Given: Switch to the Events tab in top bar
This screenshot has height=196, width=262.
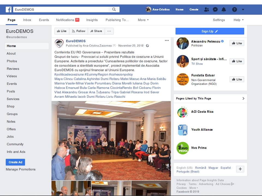Looking at the screenshot, I should click(44, 20).
